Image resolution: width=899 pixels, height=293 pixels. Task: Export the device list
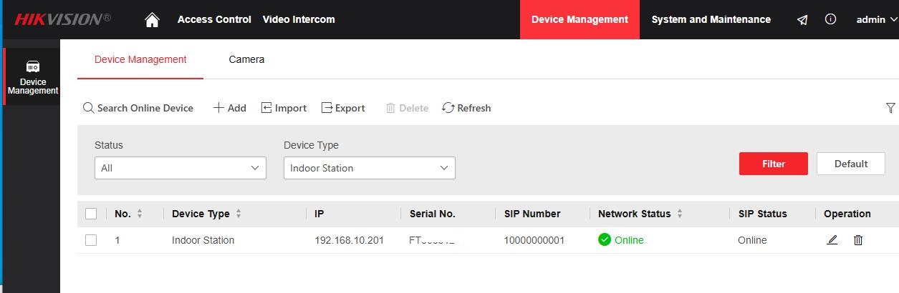pos(343,108)
